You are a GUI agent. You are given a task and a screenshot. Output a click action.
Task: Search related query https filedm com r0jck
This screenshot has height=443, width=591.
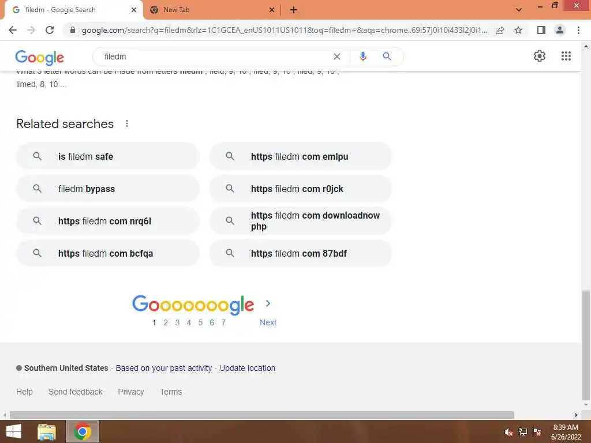(x=300, y=189)
